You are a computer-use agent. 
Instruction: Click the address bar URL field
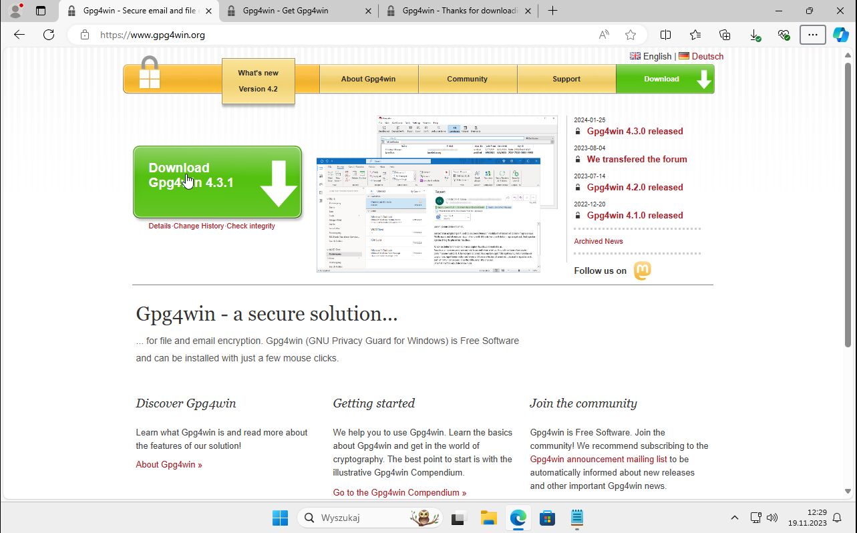pos(334,35)
